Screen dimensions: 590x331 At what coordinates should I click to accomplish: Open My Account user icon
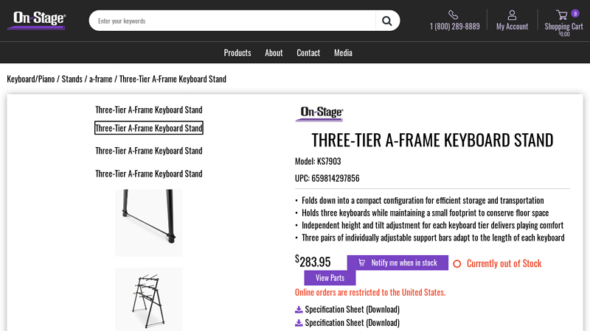coord(512,15)
